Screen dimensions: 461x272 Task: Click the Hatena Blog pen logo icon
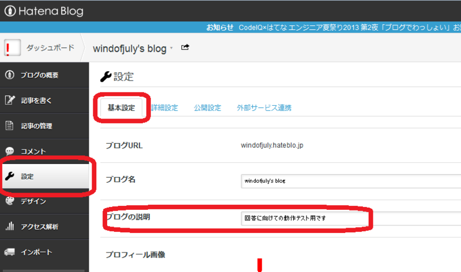10,11
